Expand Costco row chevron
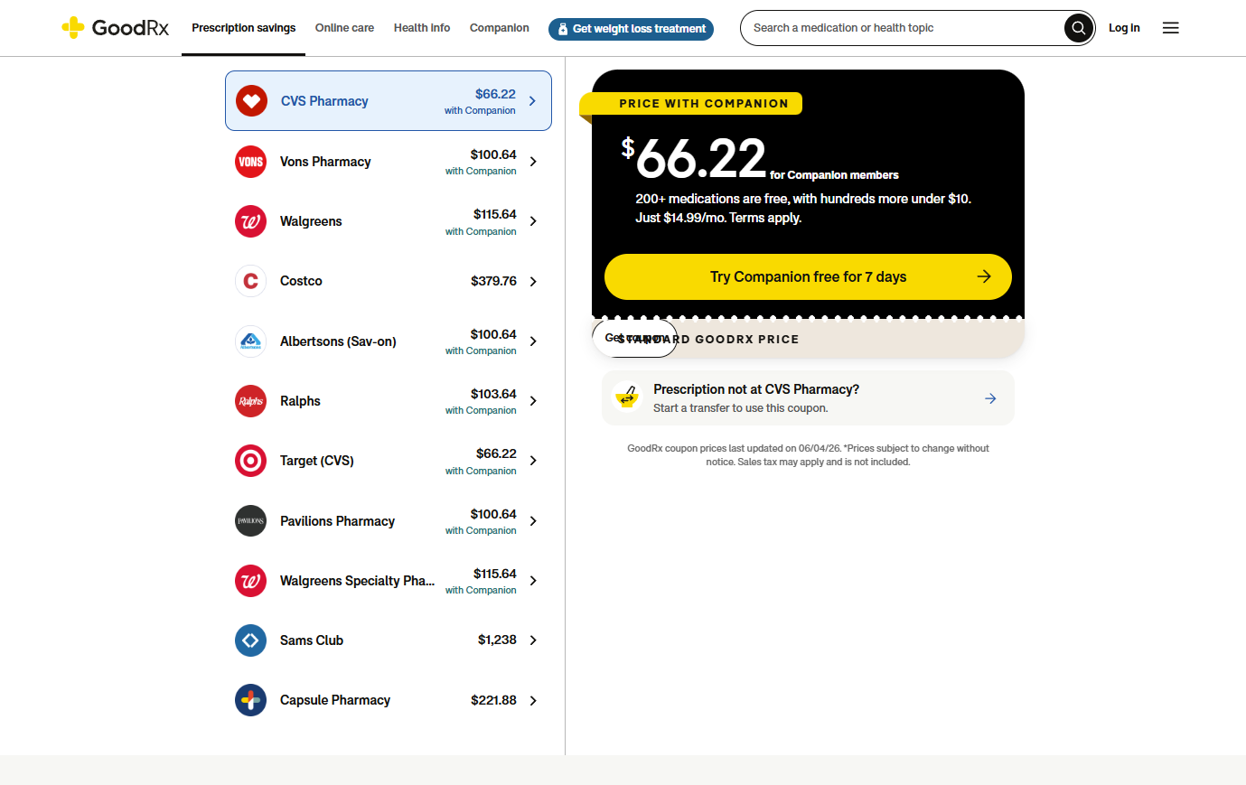 click(x=533, y=282)
